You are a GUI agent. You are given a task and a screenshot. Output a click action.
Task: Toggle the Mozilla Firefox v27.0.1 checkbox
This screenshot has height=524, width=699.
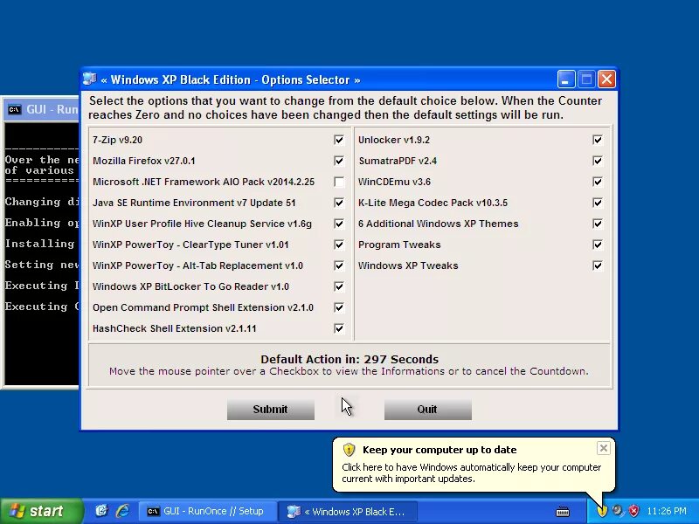(339, 161)
